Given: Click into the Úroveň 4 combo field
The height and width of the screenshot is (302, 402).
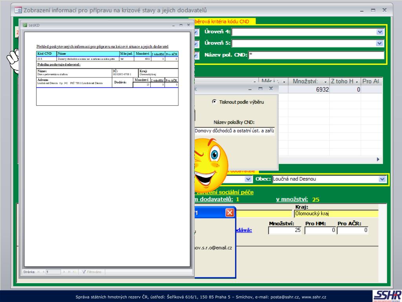Looking at the screenshot, I should [304, 32].
